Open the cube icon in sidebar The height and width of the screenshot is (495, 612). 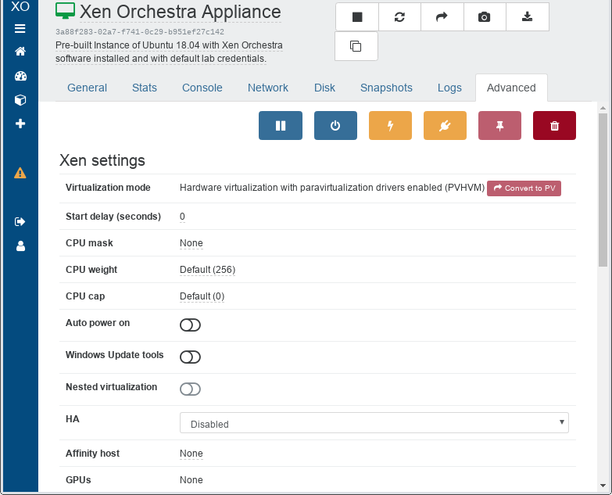[20, 100]
